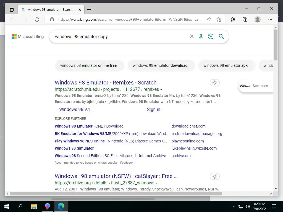
Task: Open Sign in sublink
Action: (154, 109)
